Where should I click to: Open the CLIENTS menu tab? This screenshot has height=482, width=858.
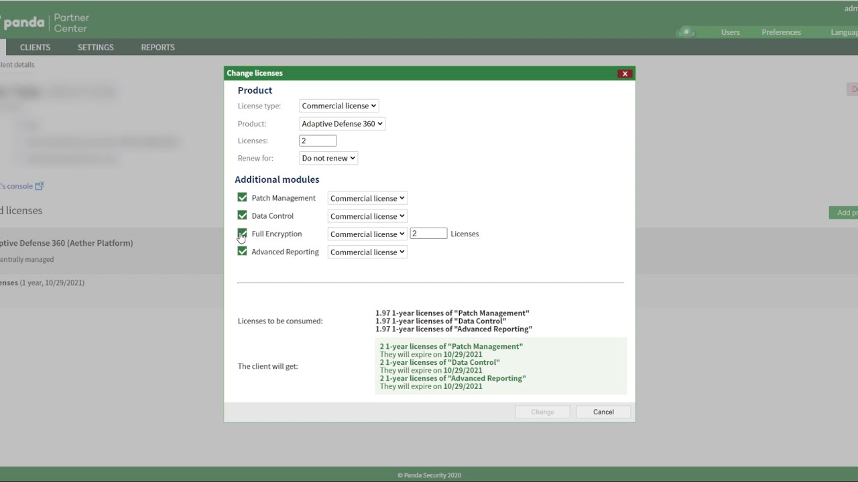(x=35, y=48)
